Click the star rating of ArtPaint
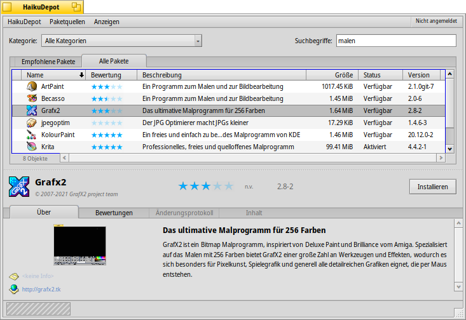466x320 pixels. [107, 87]
